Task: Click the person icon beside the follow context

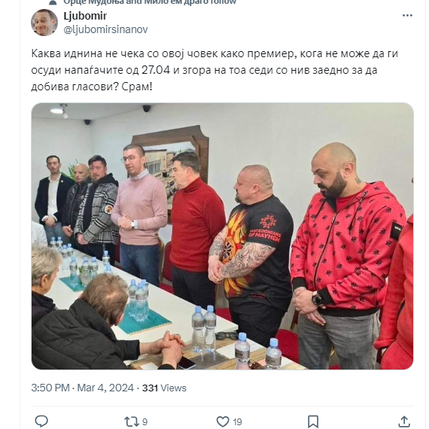Action: [53, 2]
